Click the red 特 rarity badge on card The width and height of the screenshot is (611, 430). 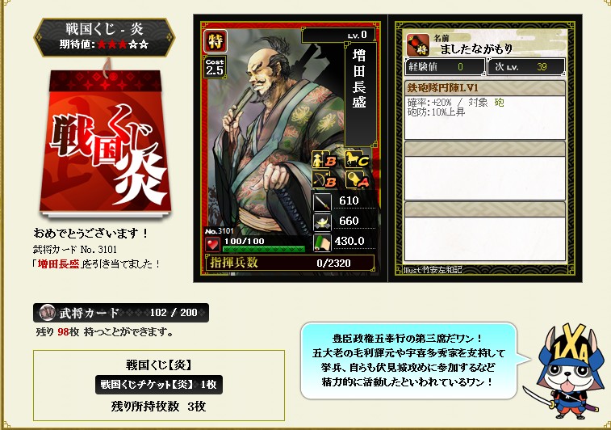(216, 41)
